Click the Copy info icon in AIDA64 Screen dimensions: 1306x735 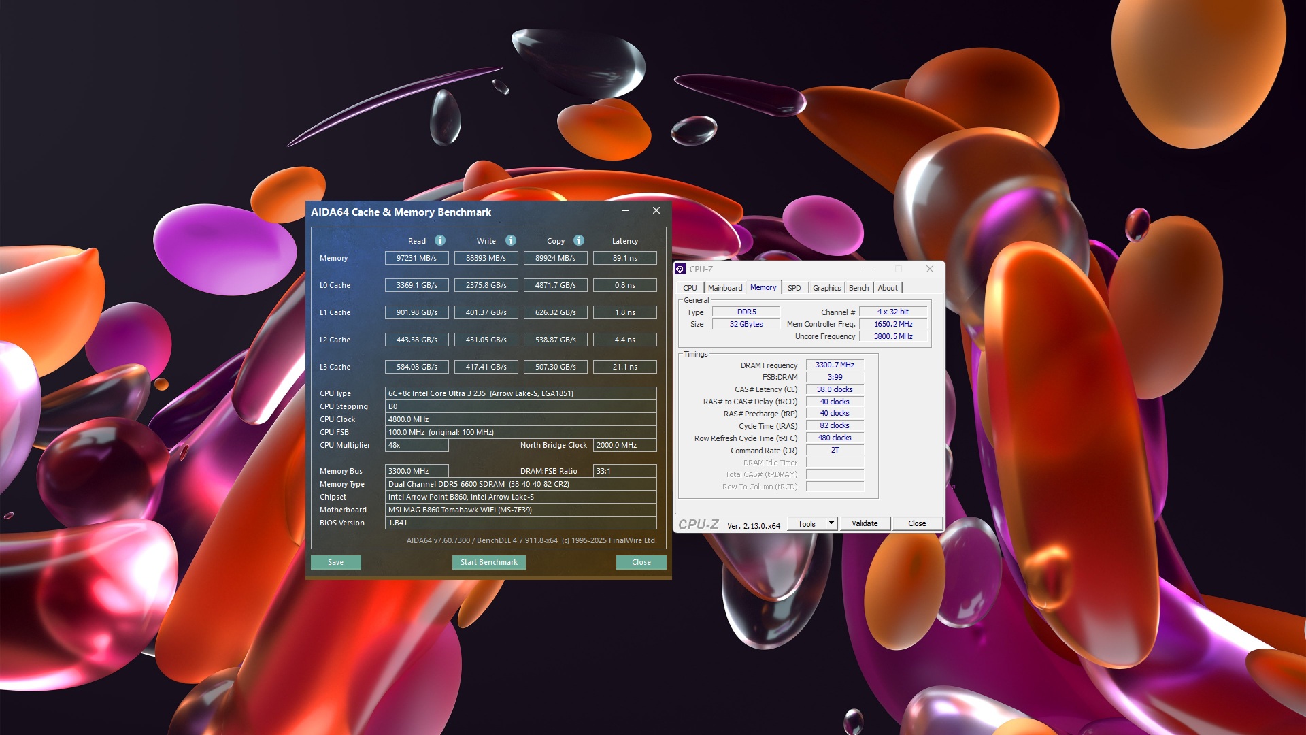[579, 240]
